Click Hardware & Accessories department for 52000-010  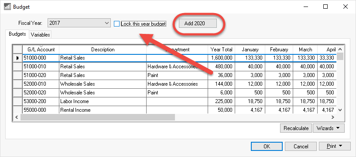[x=177, y=84]
